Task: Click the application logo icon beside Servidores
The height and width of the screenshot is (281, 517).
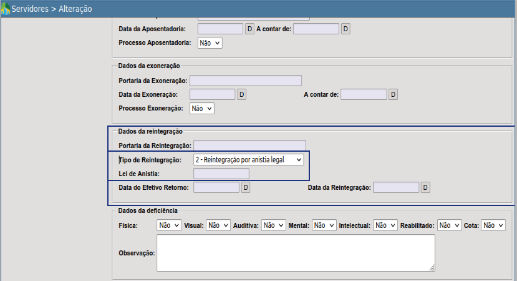Action: (6, 9)
